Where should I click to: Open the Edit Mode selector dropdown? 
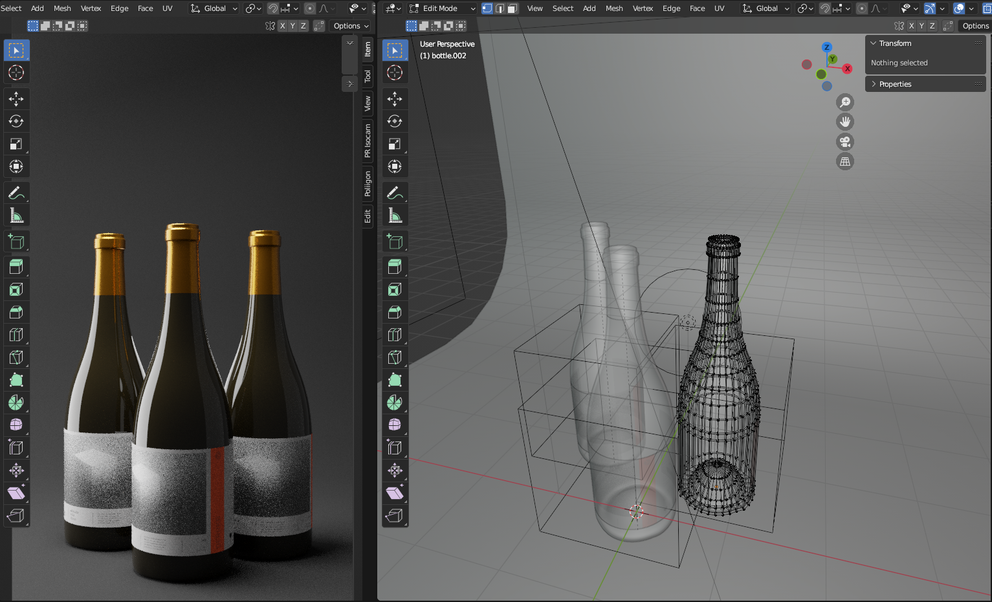click(442, 8)
